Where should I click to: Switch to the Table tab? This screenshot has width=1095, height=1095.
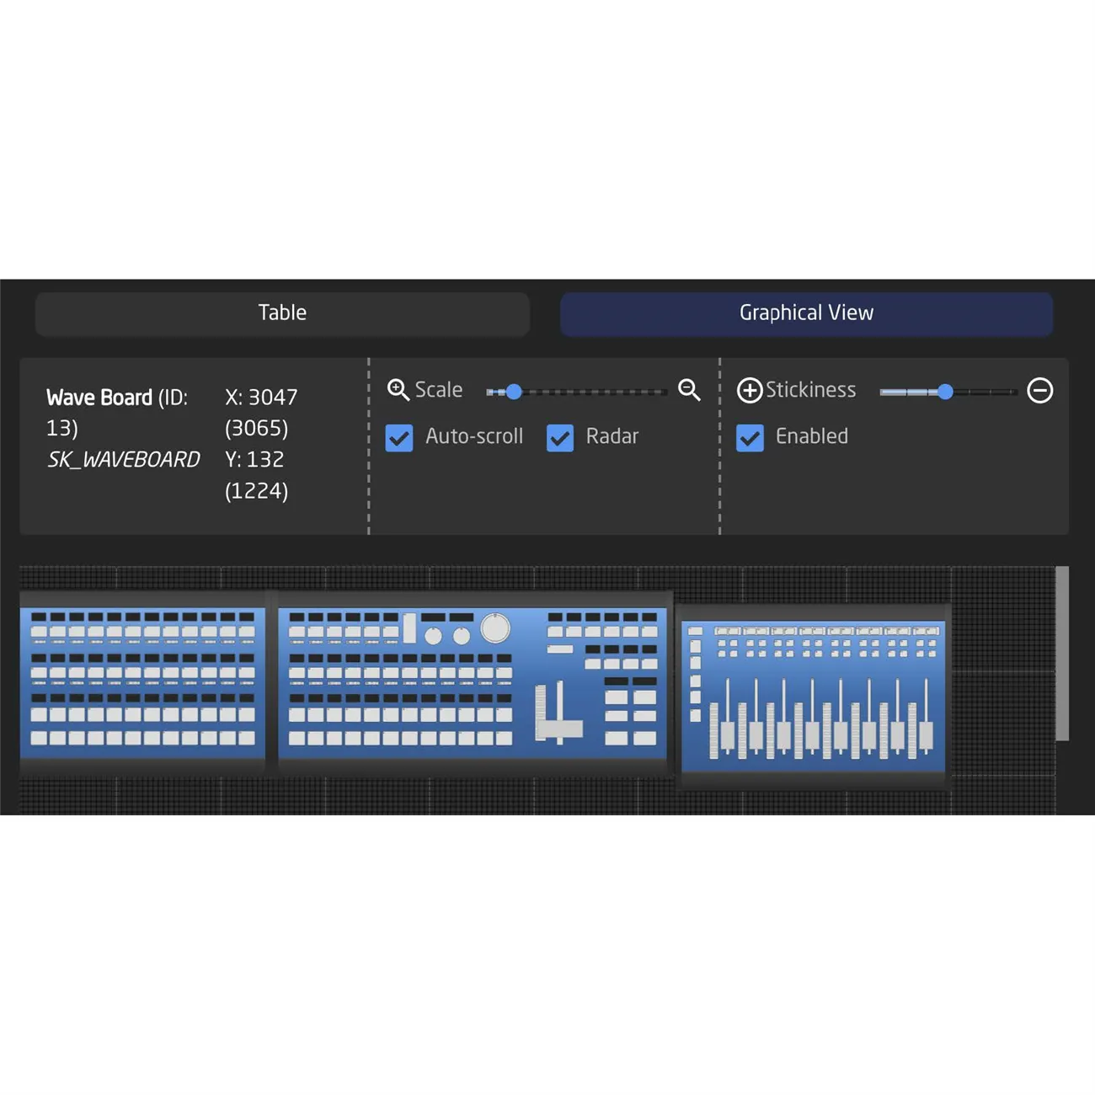282,313
